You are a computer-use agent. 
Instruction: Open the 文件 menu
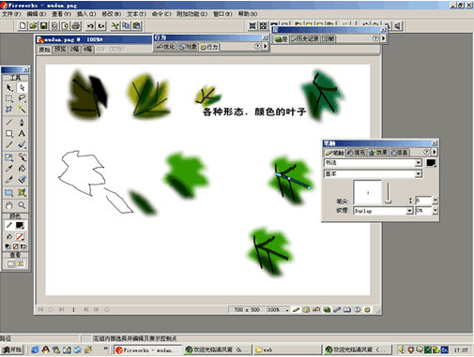pyautogui.click(x=11, y=14)
